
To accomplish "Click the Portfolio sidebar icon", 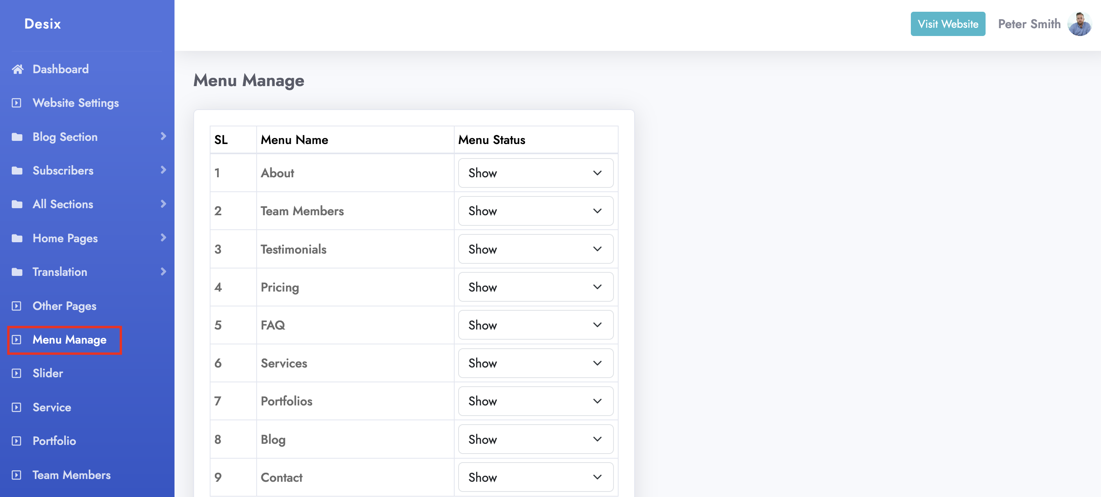I will (x=16, y=441).
